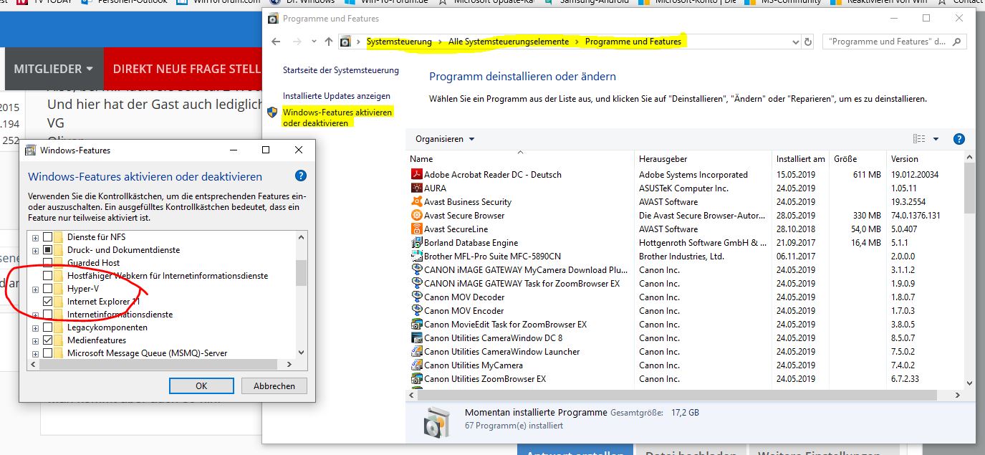Open the Startseite der Systemsteuerung link
The height and width of the screenshot is (455, 985).
click(341, 70)
